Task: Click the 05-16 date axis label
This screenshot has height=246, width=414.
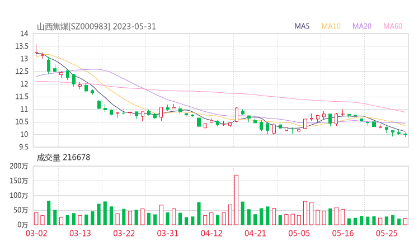Action: pos(343,233)
